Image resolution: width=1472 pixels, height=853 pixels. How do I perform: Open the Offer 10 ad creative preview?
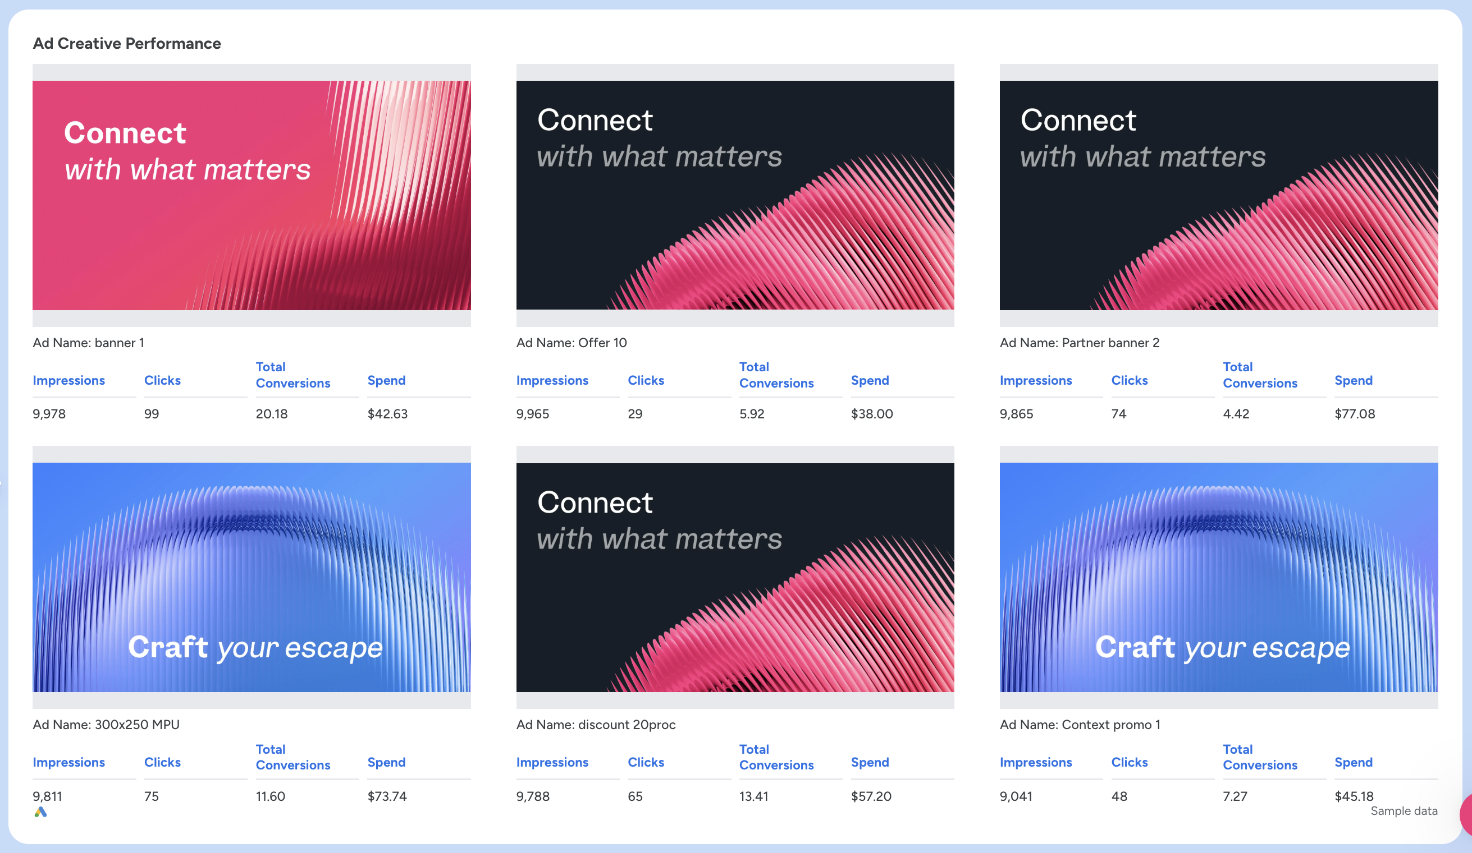[x=735, y=196]
